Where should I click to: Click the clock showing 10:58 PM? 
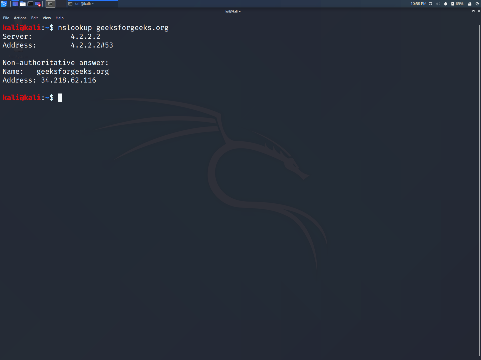click(417, 4)
